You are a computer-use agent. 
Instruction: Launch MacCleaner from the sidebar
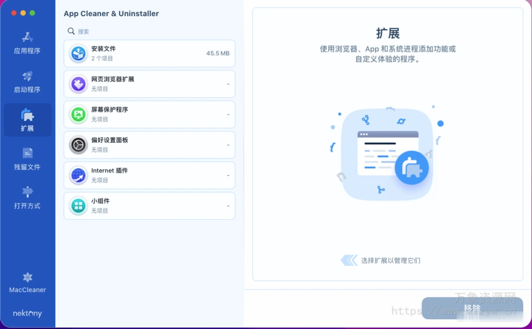tap(28, 282)
